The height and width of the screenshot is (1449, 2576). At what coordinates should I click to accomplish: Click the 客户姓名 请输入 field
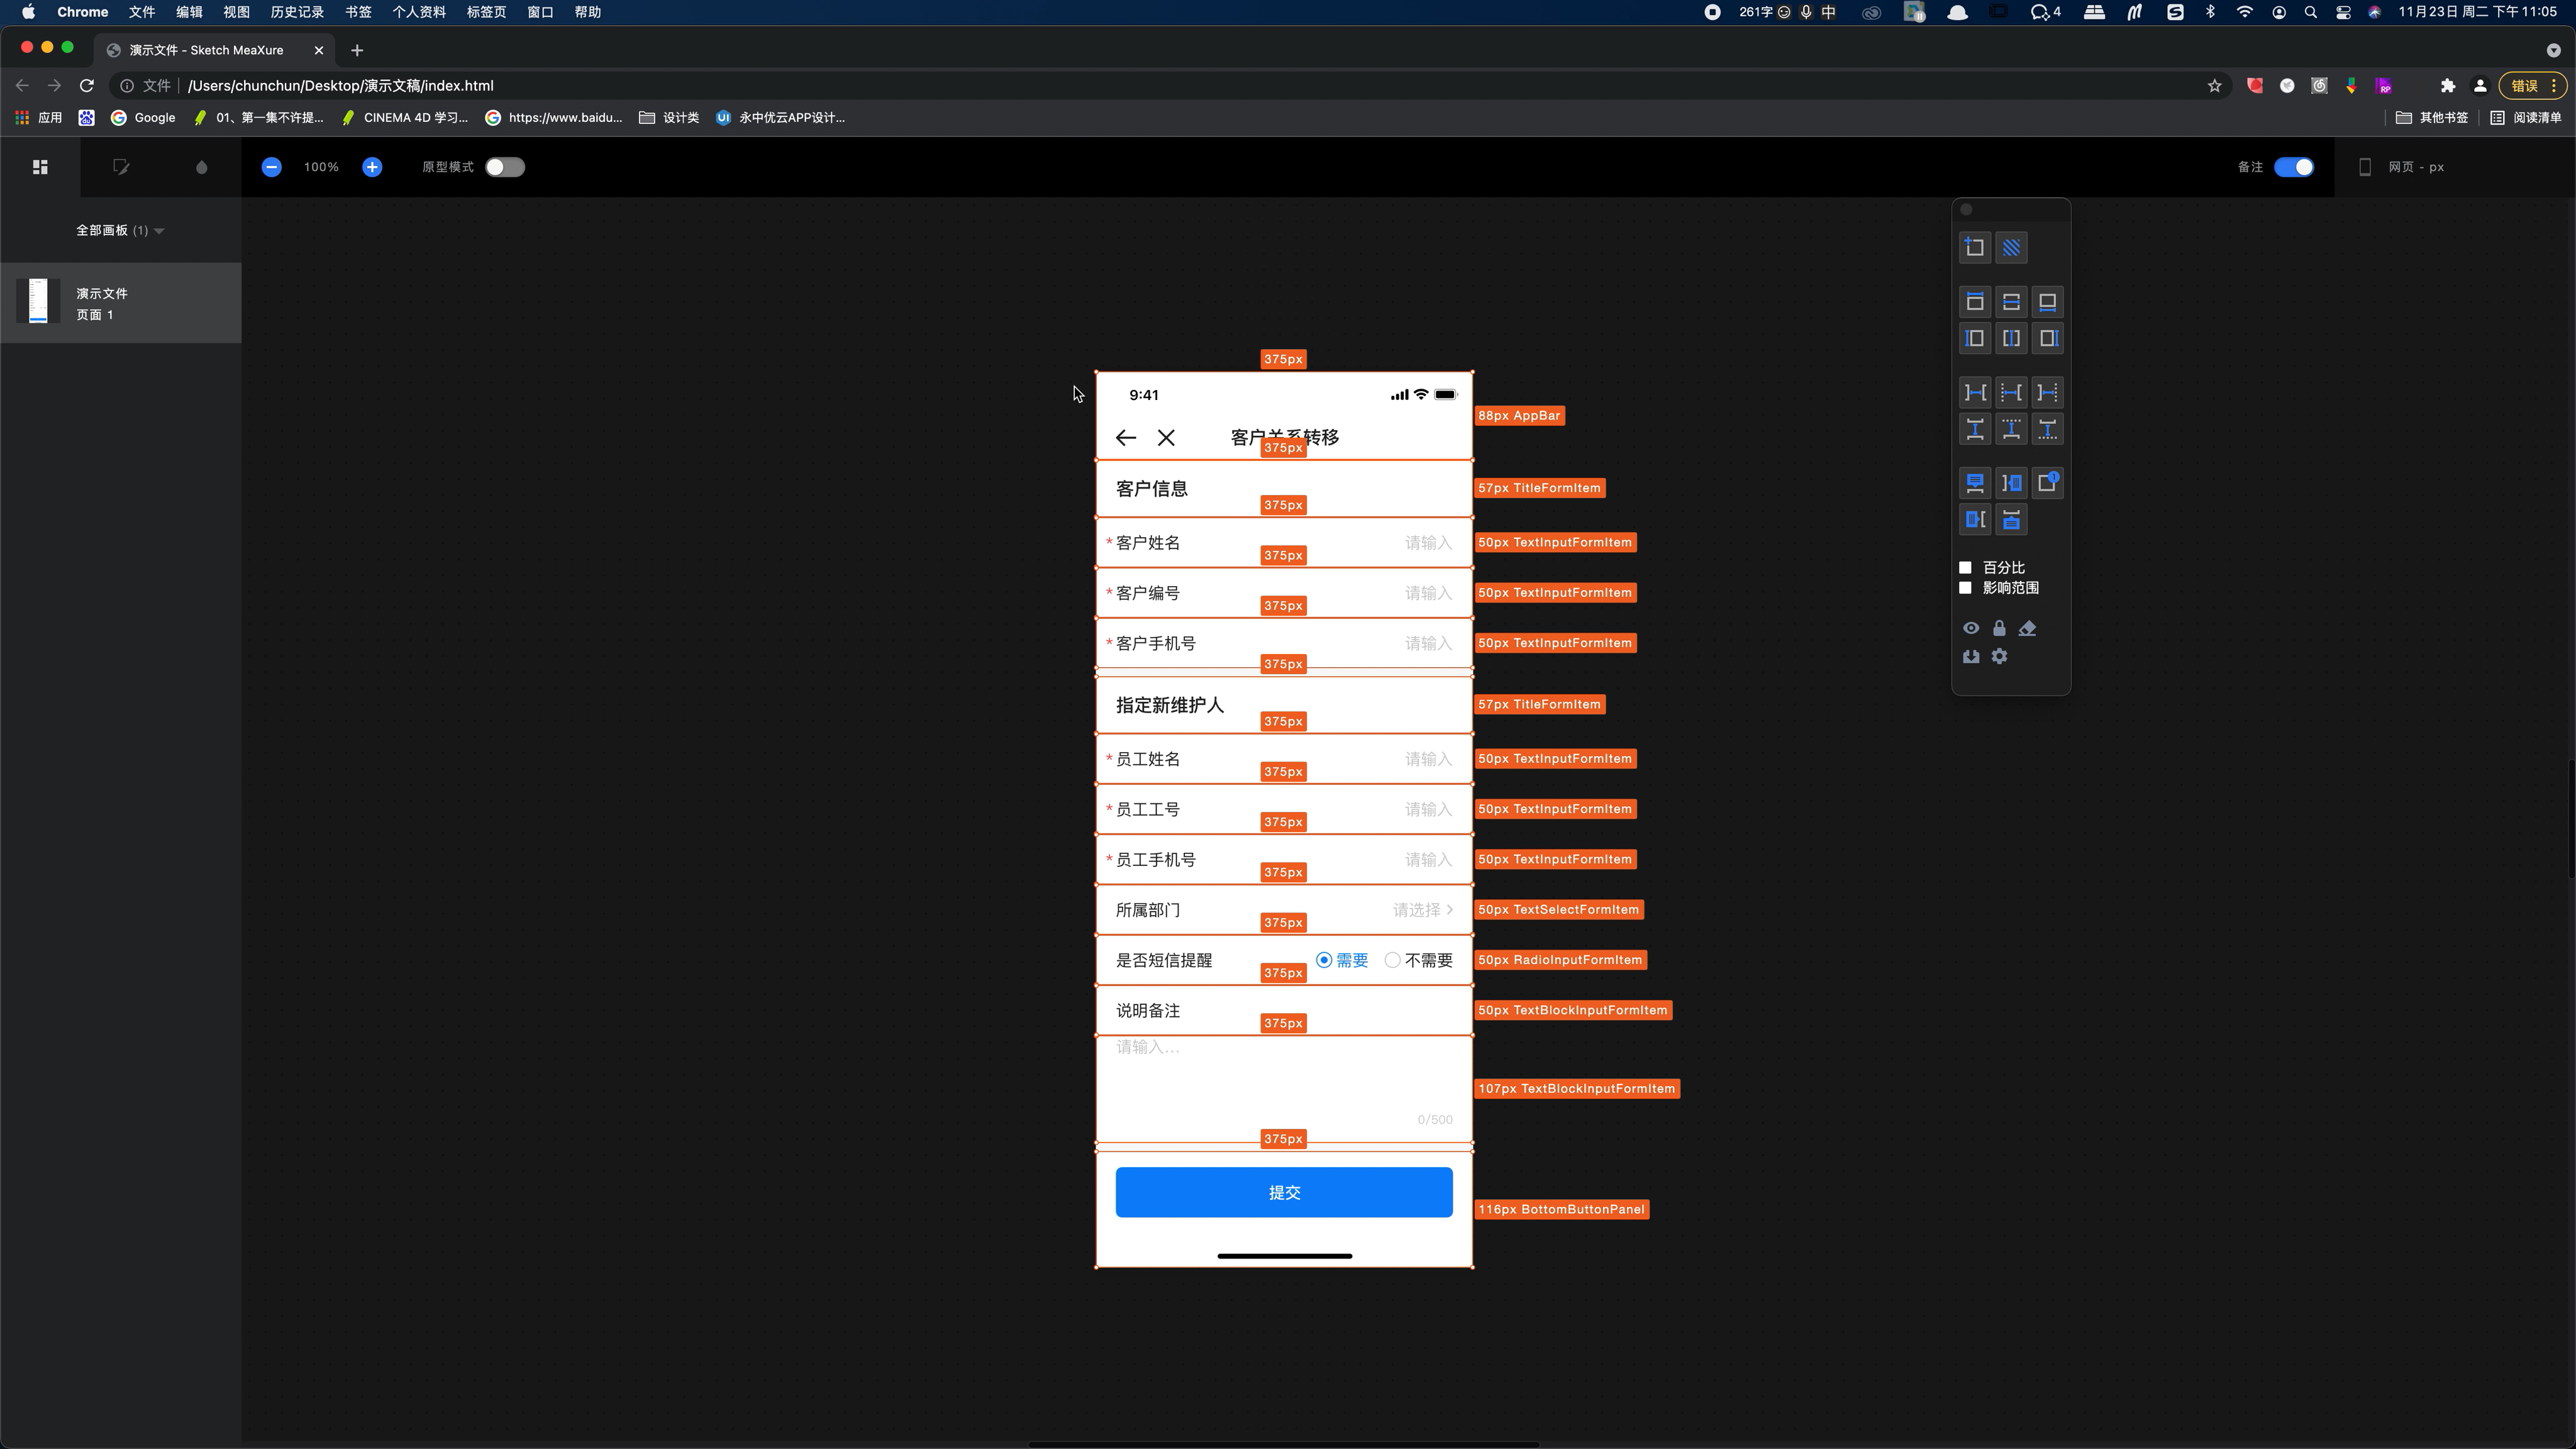tap(1285, 543)
